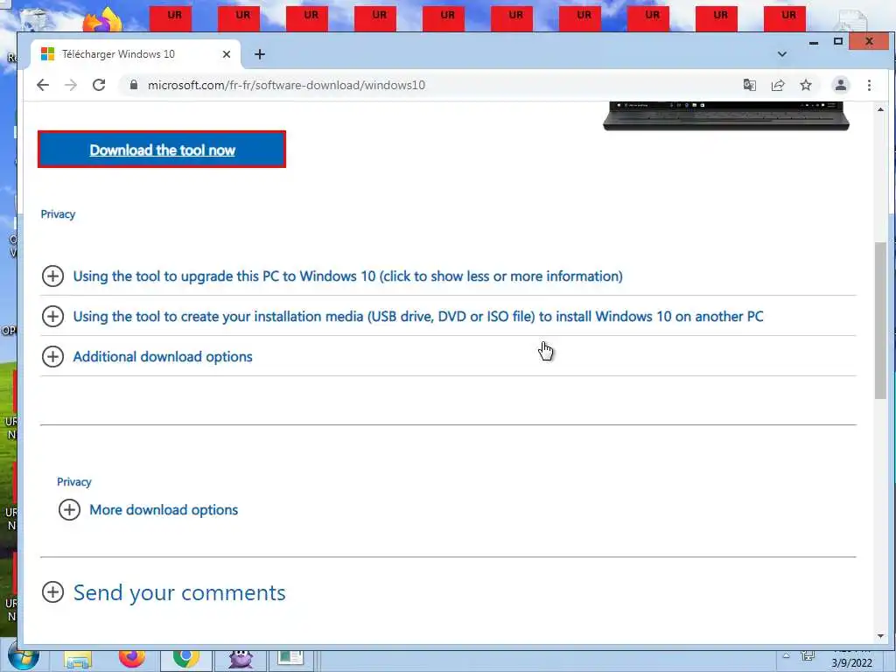Click the address bar URL
This screenshot has height=672, width=896.
tap(286, 85)
